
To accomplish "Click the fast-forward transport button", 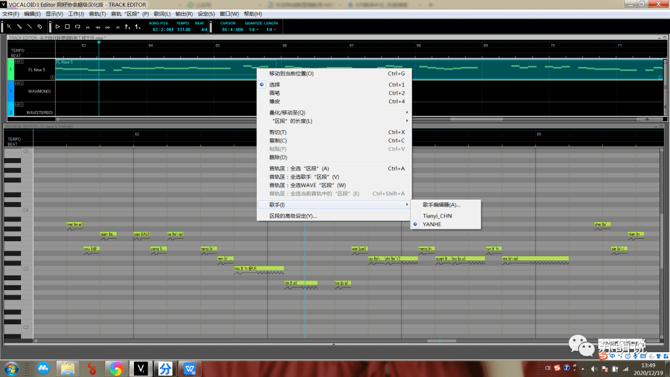I will tap(108, 27).
